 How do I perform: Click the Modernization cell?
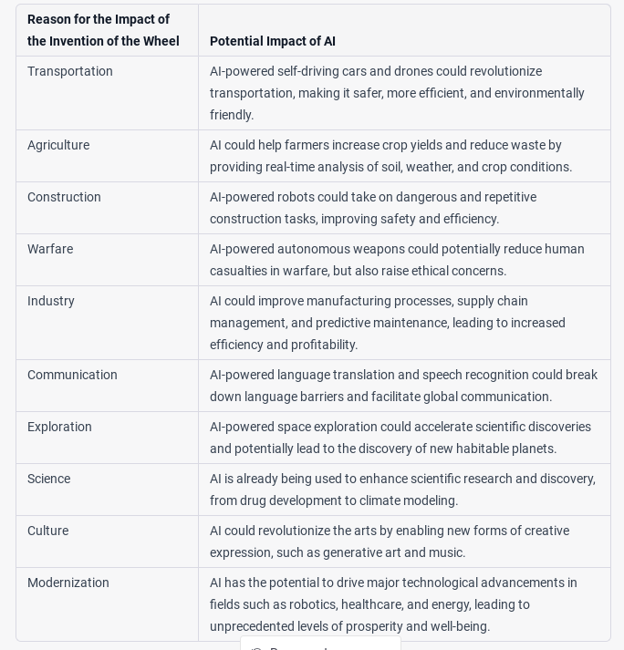pos(68,583)
